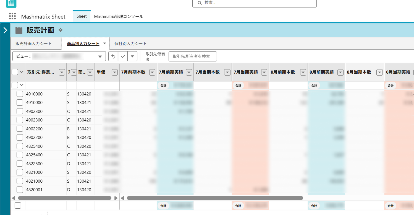Expand the save options dropdown arrow
The height and width of the screenshot is (215, 414).
[x=132, y=56]
